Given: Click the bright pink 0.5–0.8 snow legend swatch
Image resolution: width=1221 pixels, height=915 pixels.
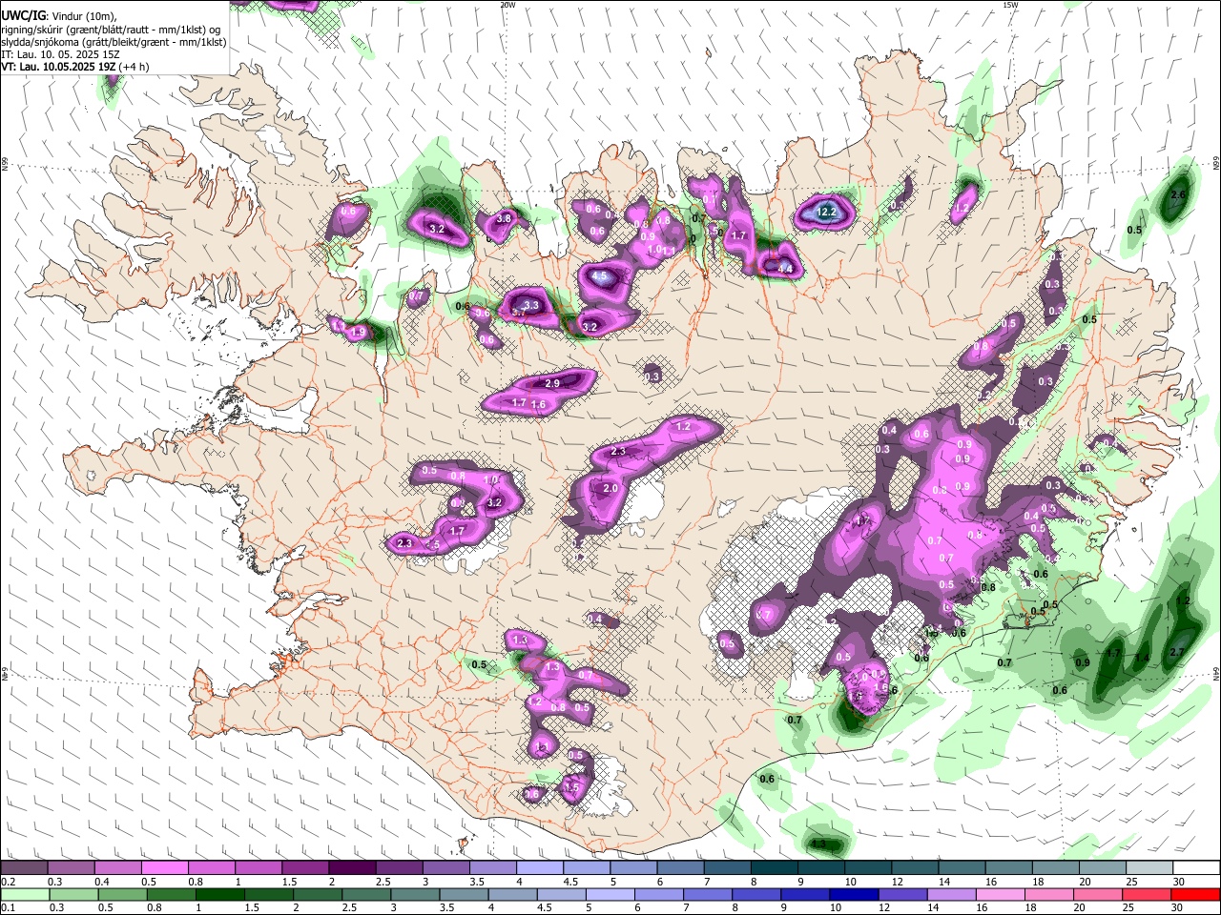Looking at the screenshot, I should tap(164, 868).
